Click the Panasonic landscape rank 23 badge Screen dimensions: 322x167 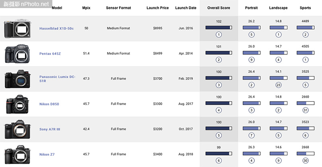pos(278,85)
